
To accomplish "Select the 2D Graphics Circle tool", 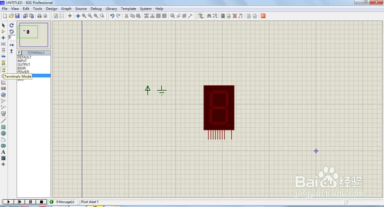I will 3,133.
